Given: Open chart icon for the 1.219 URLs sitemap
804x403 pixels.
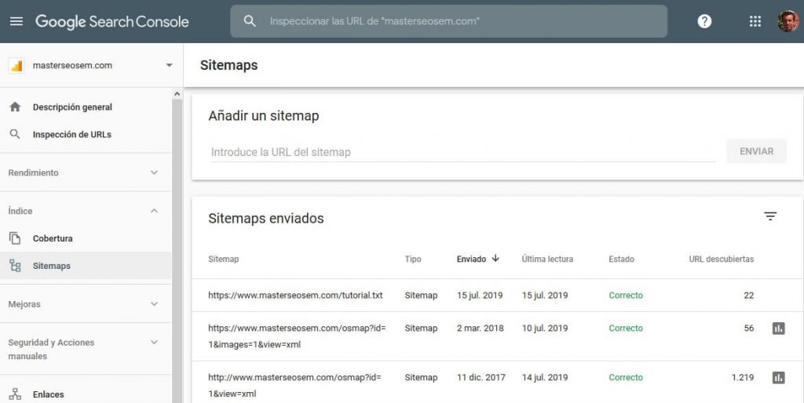Looking at the screenshot, I should (x=778, y=377).
